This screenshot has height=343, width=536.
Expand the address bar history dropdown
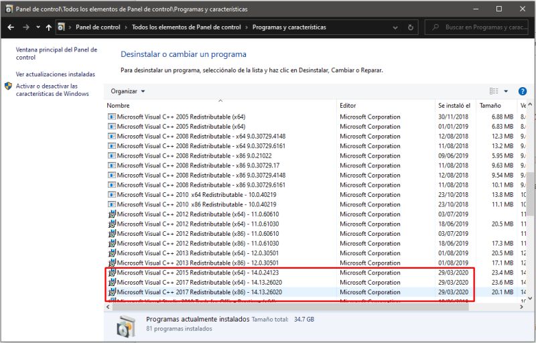395,27
